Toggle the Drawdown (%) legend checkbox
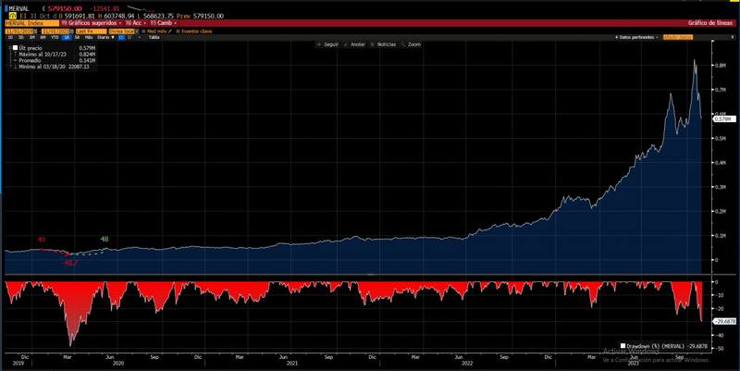Viewport: 740px width, 371px height. coord(623,346)
